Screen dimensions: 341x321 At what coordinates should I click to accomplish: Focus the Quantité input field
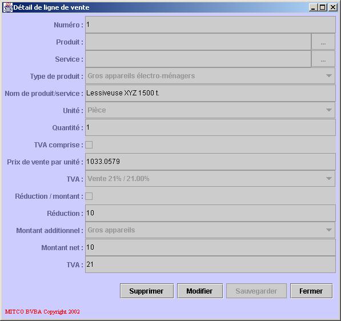tap(210, 127)
